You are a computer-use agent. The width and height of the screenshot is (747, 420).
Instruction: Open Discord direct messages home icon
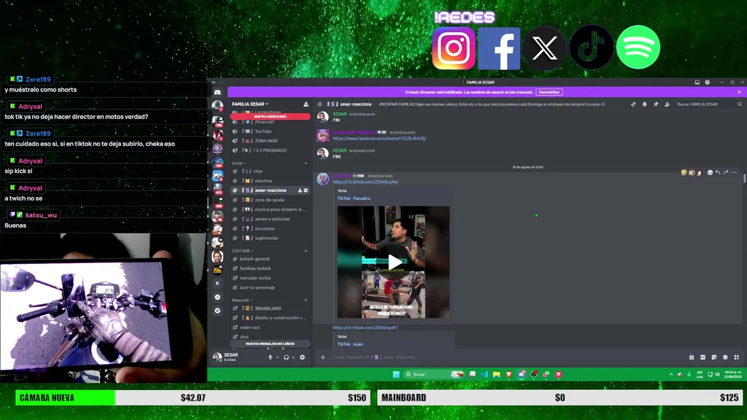click(x=217, y=92)
